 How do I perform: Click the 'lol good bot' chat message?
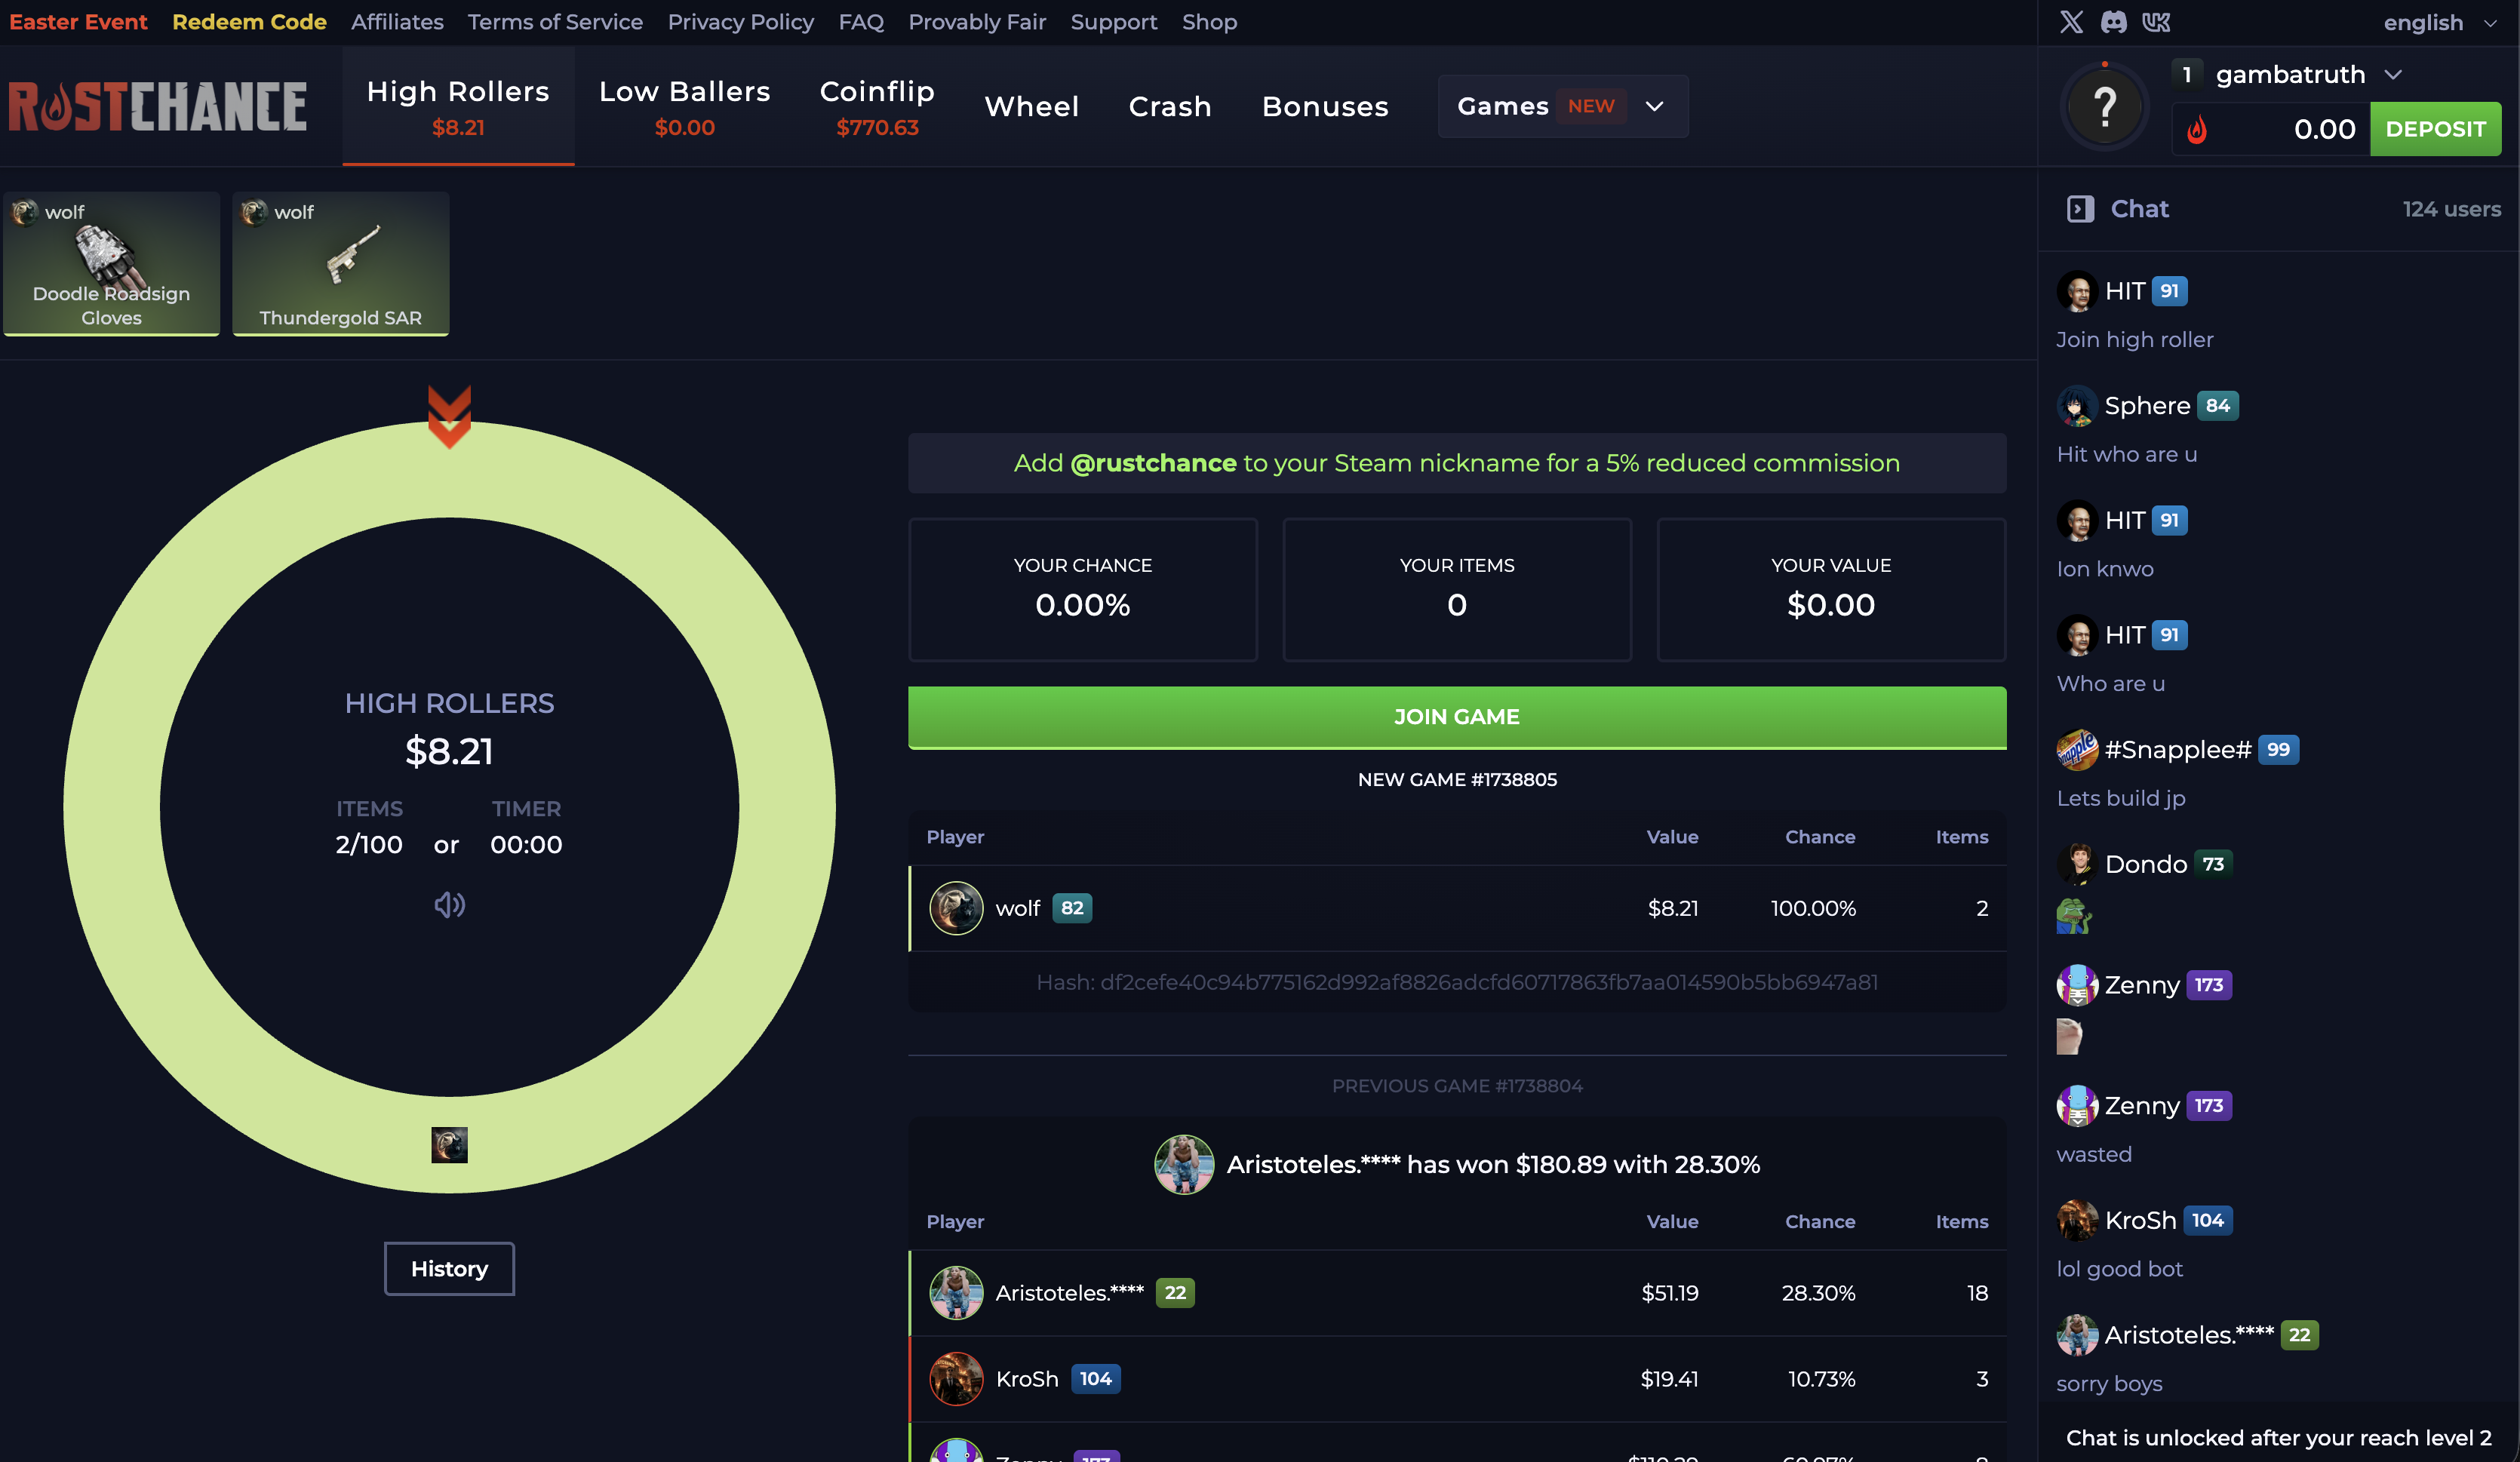[2119, 1269]
